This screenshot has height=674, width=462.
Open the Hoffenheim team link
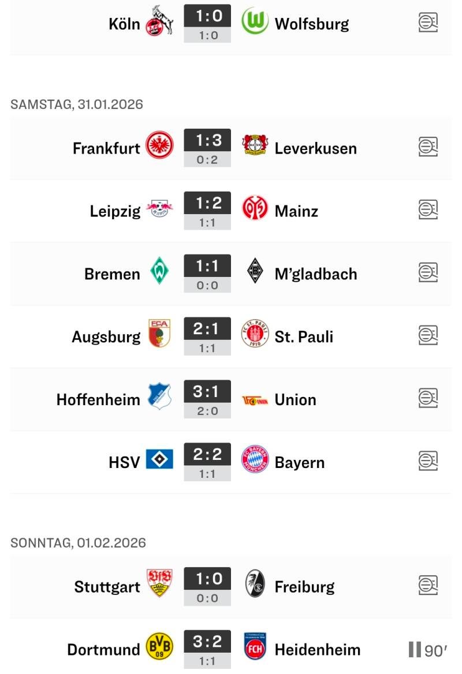click(x=98, y=400)
